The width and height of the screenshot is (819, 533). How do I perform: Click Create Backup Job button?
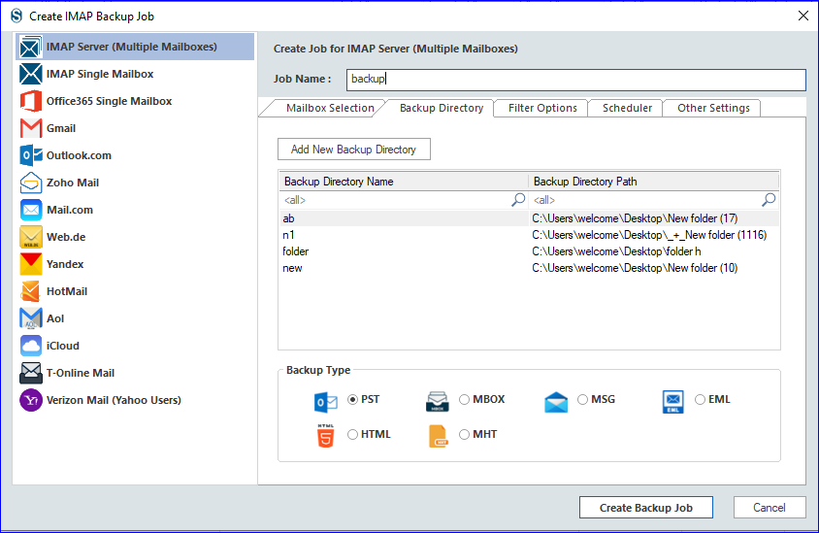click(646, 508)
